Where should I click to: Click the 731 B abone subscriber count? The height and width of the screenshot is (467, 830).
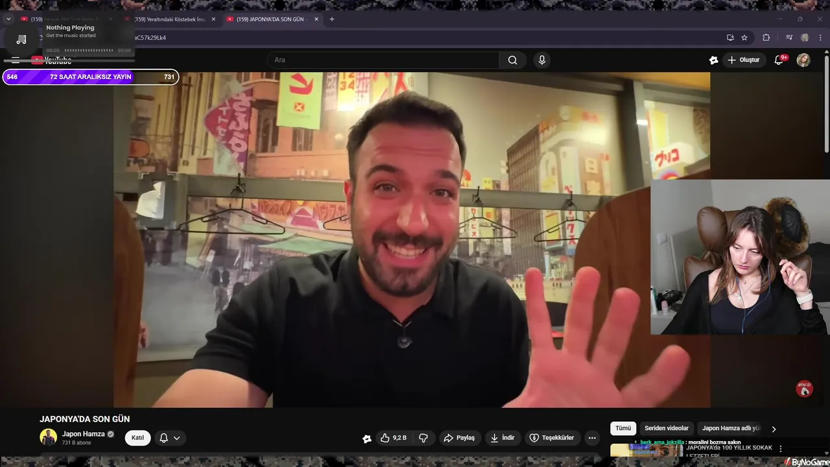pos(77,443)
